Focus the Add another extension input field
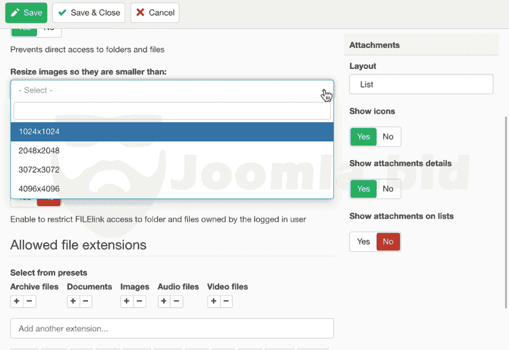The width and height of the screenshot is (509, 350). click(x=172, y=328)
